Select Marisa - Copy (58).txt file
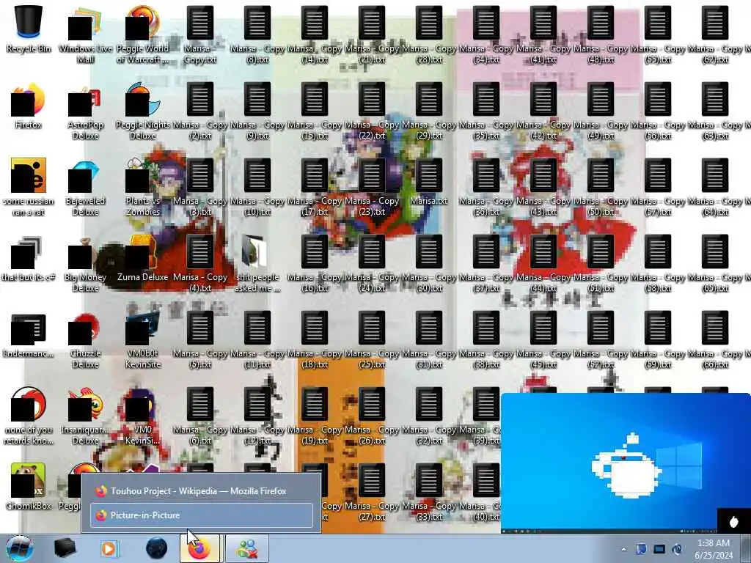This screenshot has height=563, width=751. (658, 263)
